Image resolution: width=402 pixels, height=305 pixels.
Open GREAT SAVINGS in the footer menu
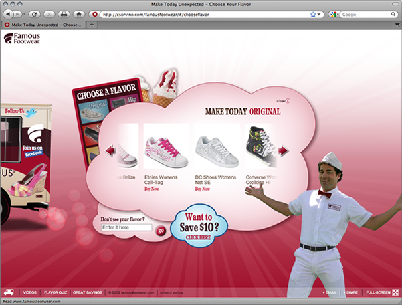(88, 292)
